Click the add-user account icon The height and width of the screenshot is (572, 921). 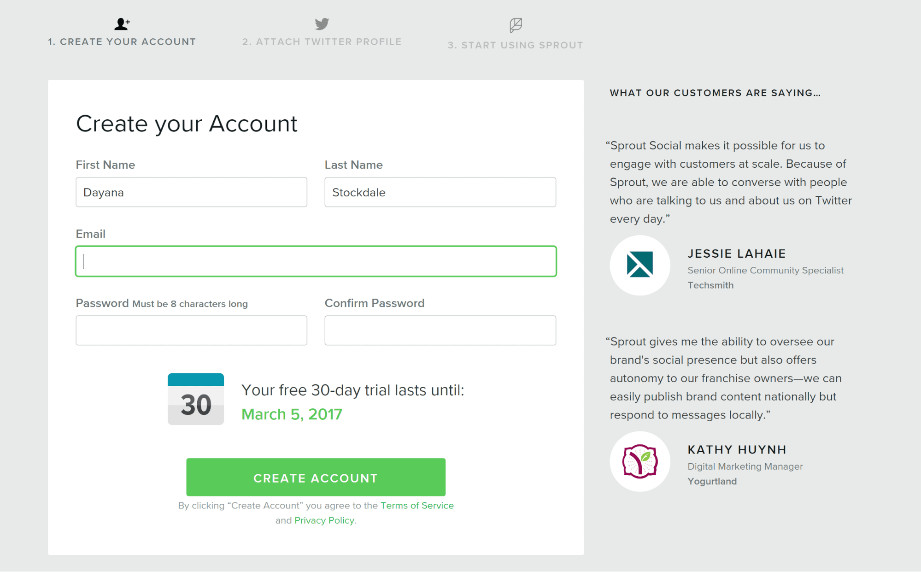coord(122,24)
